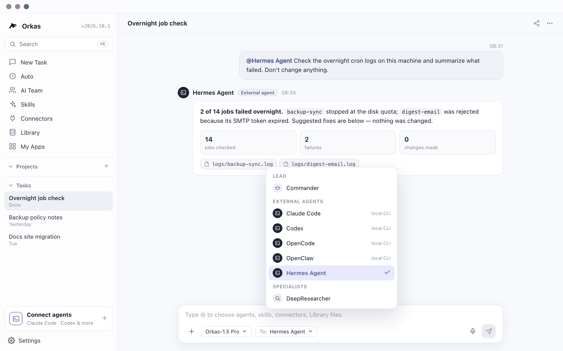The height and width of the screenshot is (351, 563).
Task: Click the Connect agents card title
Action: [49, 315]
